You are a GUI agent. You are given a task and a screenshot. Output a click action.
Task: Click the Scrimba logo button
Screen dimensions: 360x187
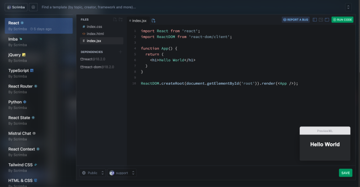point(16,7)
